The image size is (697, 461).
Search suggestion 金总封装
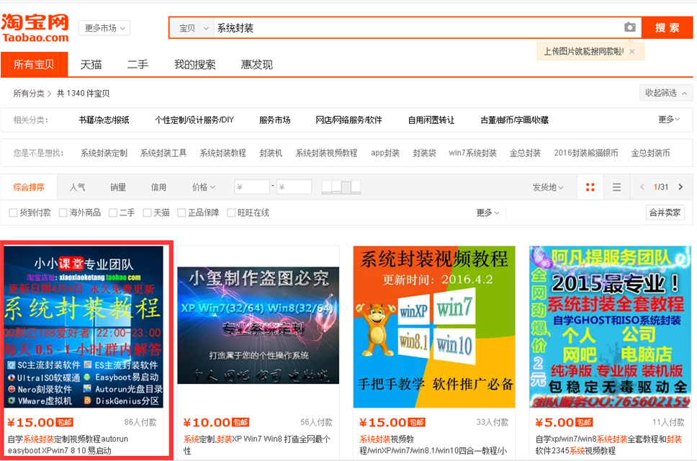pyautogui.click(x=525, y=153)
